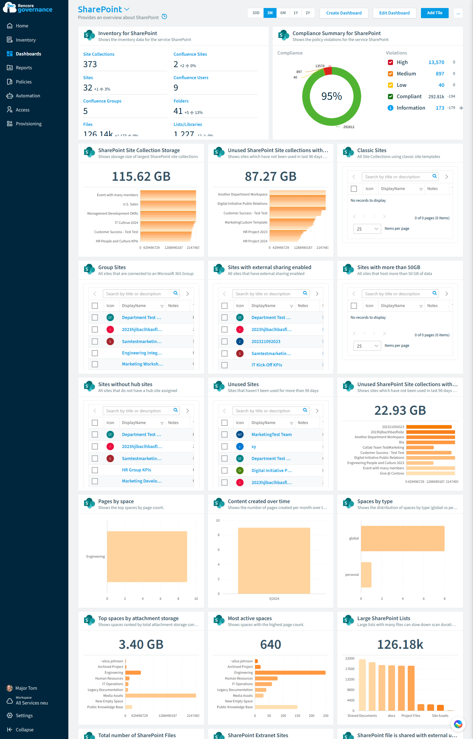Open the Inventory sidebar icon
This screenshot has height=739, width=473.
10,40
